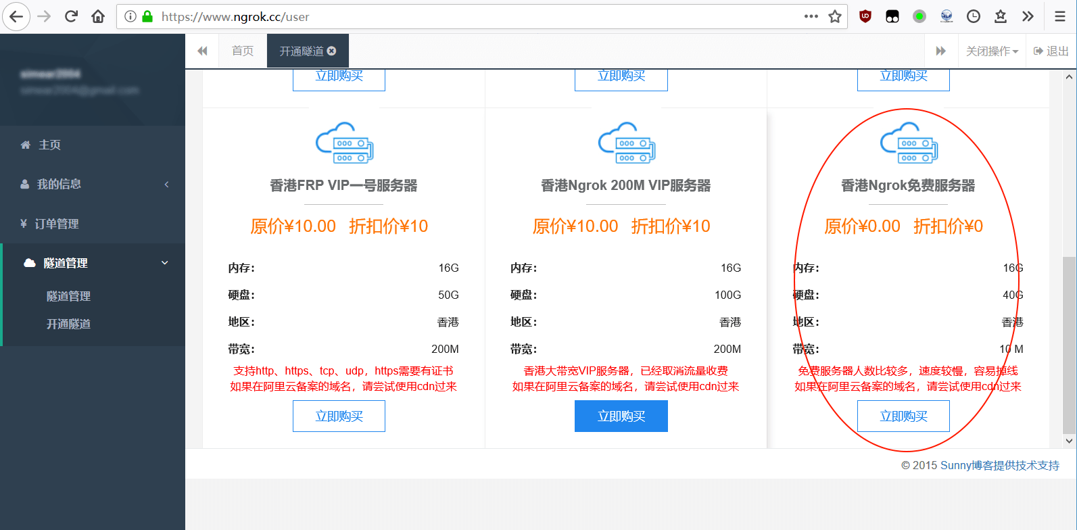Open the Firefox hamburger menu
This screenshot has width=1077, height=530.
pos(1060,16)
